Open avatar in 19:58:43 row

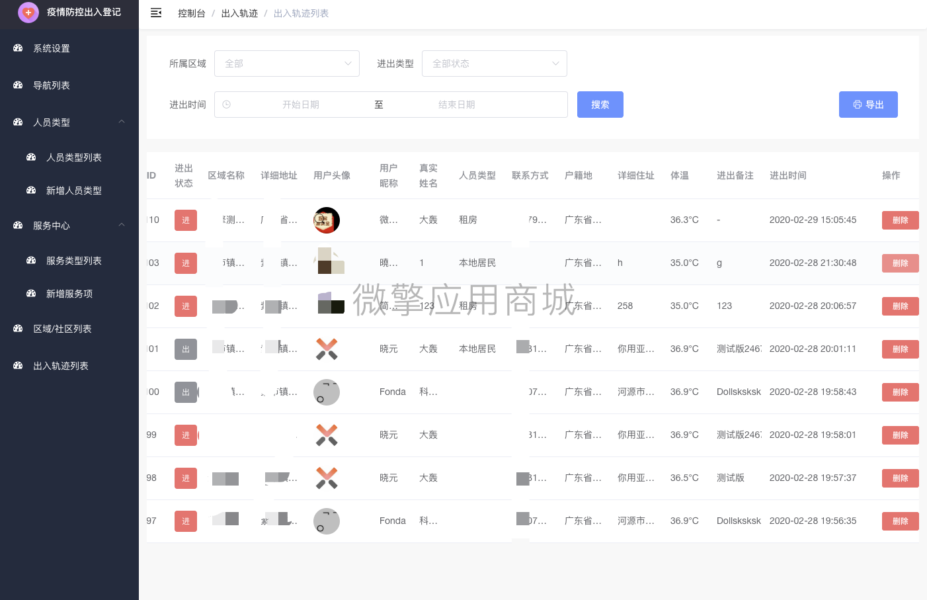tap(327, 392)
